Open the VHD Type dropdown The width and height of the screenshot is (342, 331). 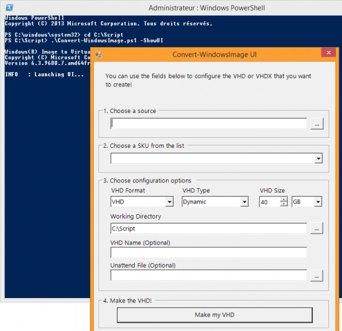pos(244,202)
